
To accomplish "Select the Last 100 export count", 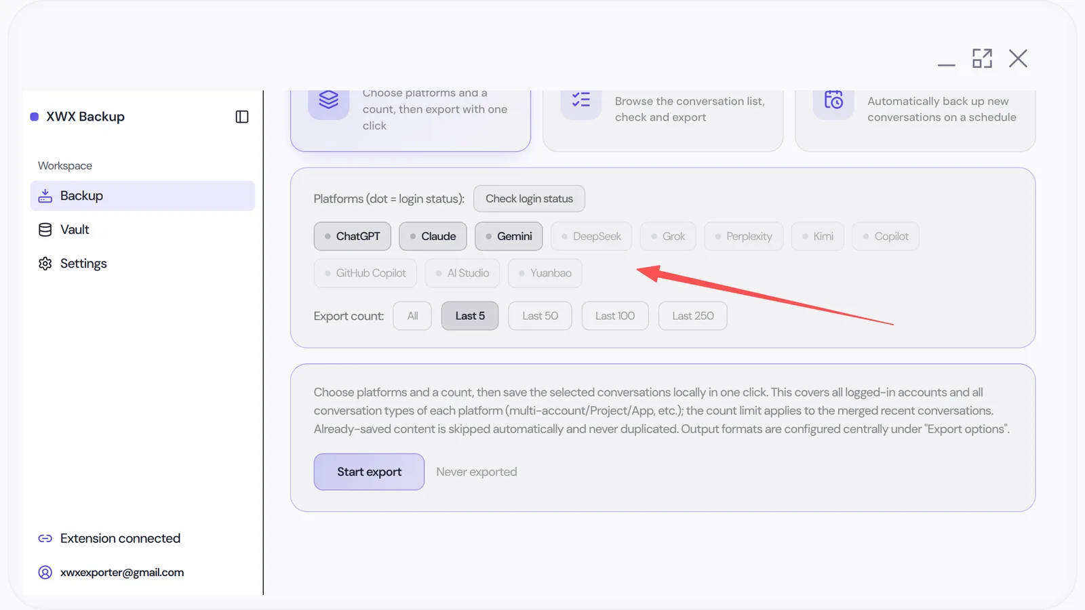I will pyautogui.click(x=615, y=316).
